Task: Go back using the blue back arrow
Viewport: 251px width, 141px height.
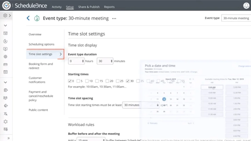Action: [x=28, y=18]
